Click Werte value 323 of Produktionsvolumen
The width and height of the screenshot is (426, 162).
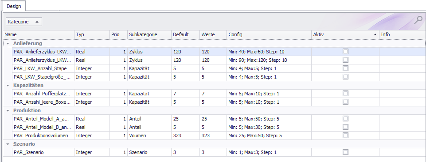[213, 135]
